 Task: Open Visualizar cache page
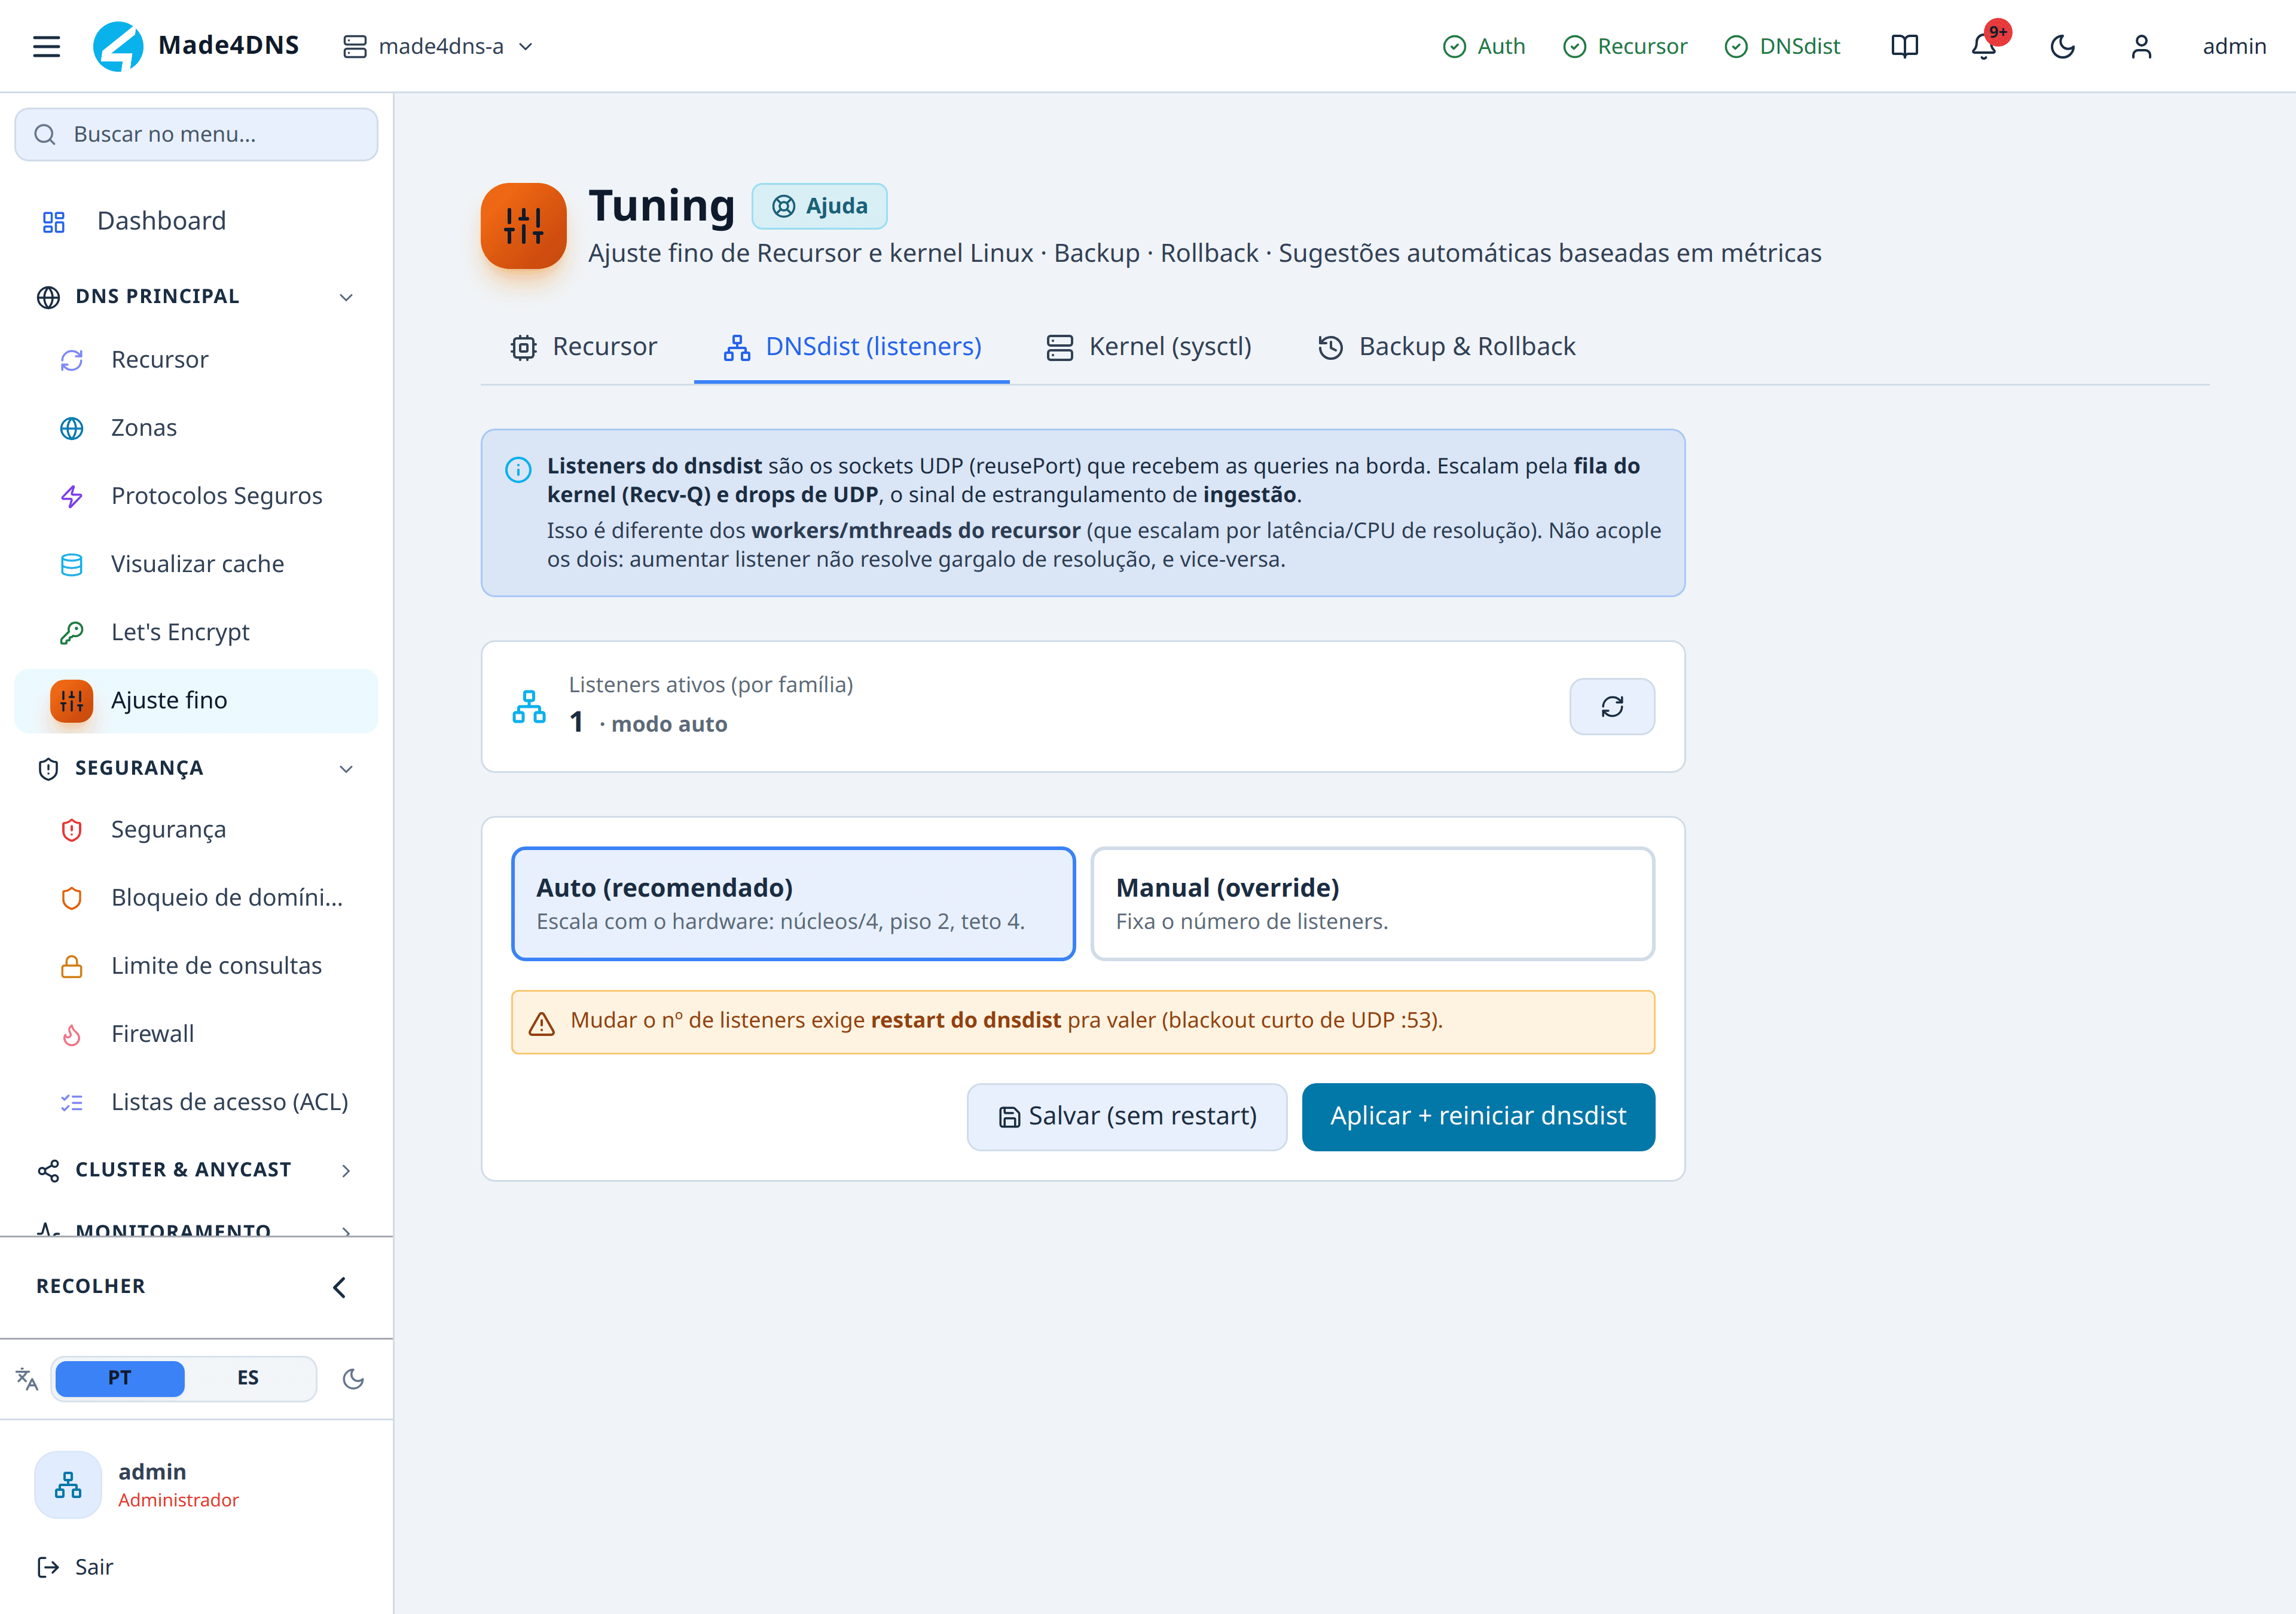tap(197, 563)
